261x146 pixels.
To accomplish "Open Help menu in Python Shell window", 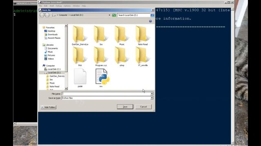I will [x=84, y=6].
